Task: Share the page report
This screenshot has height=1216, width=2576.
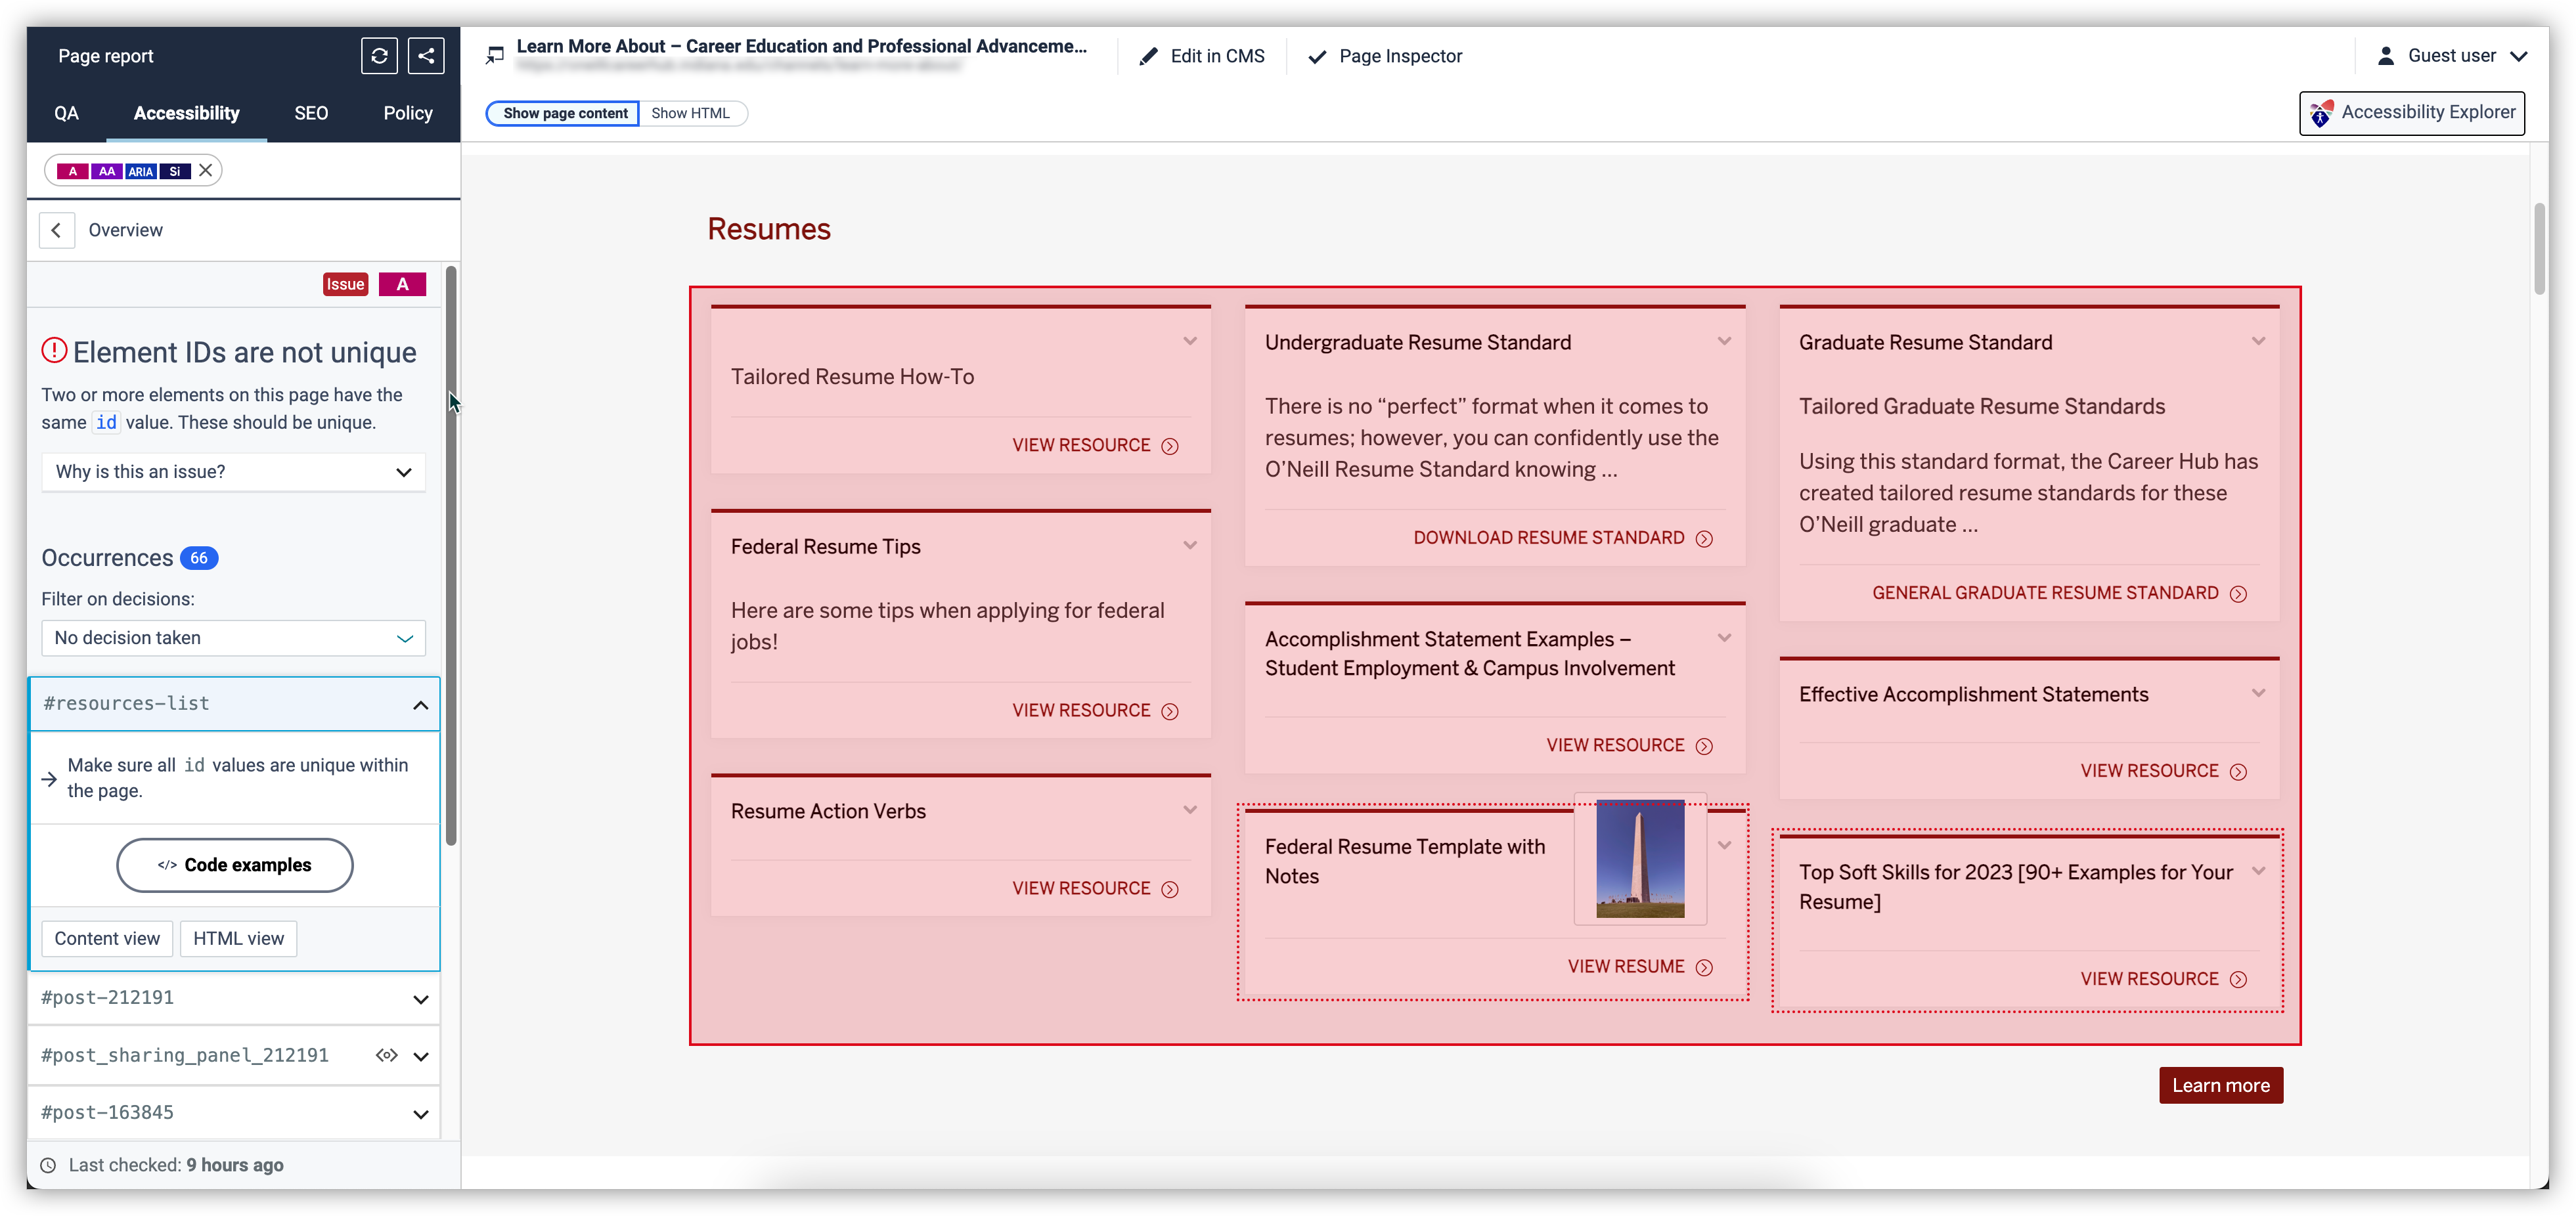Action: coord(426,56)
